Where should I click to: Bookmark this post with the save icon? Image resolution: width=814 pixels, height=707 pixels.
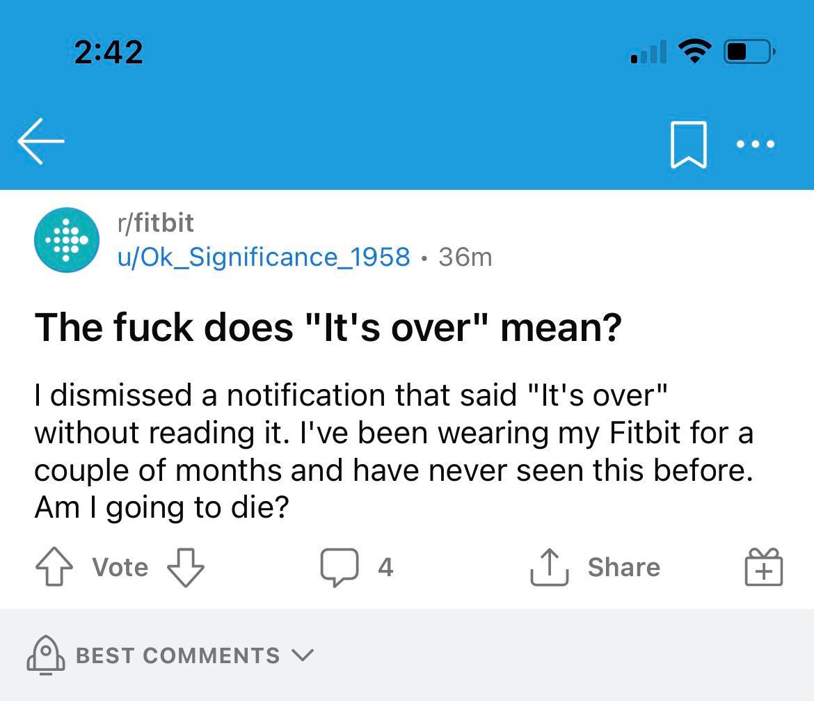click(688, 144)
